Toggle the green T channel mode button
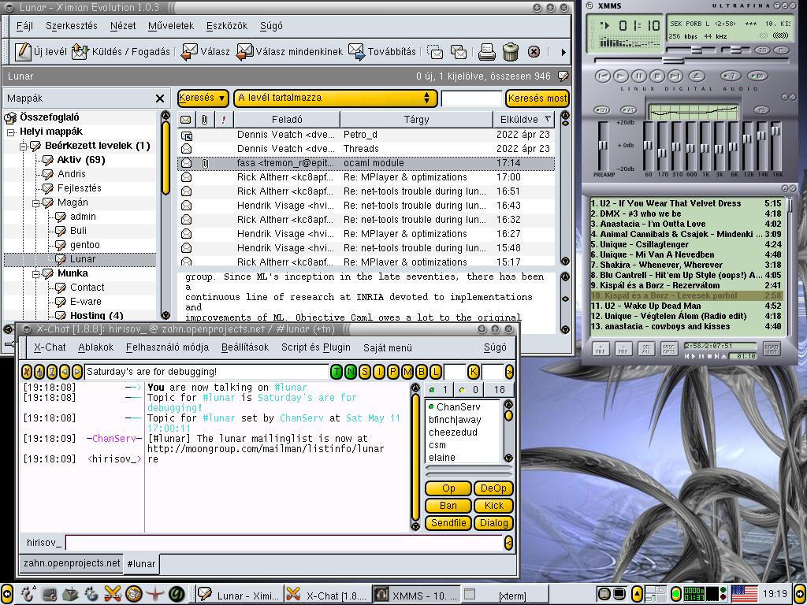Screen dimensions: 807x605 [x=337, y=372]
